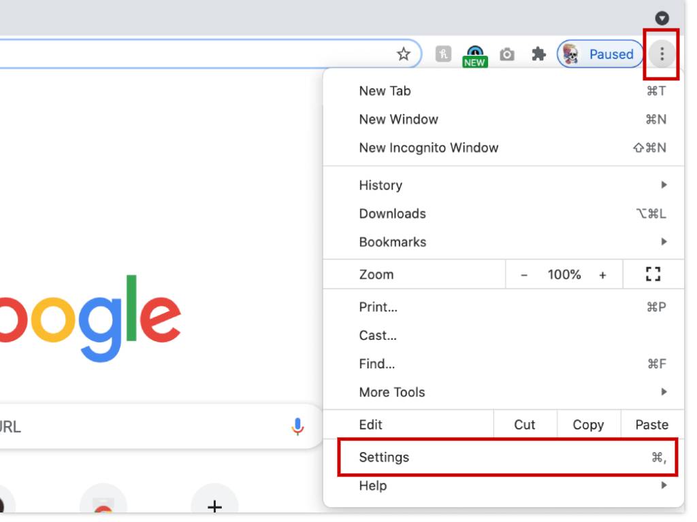Click the 100% zoom level value

coord(564,275)
